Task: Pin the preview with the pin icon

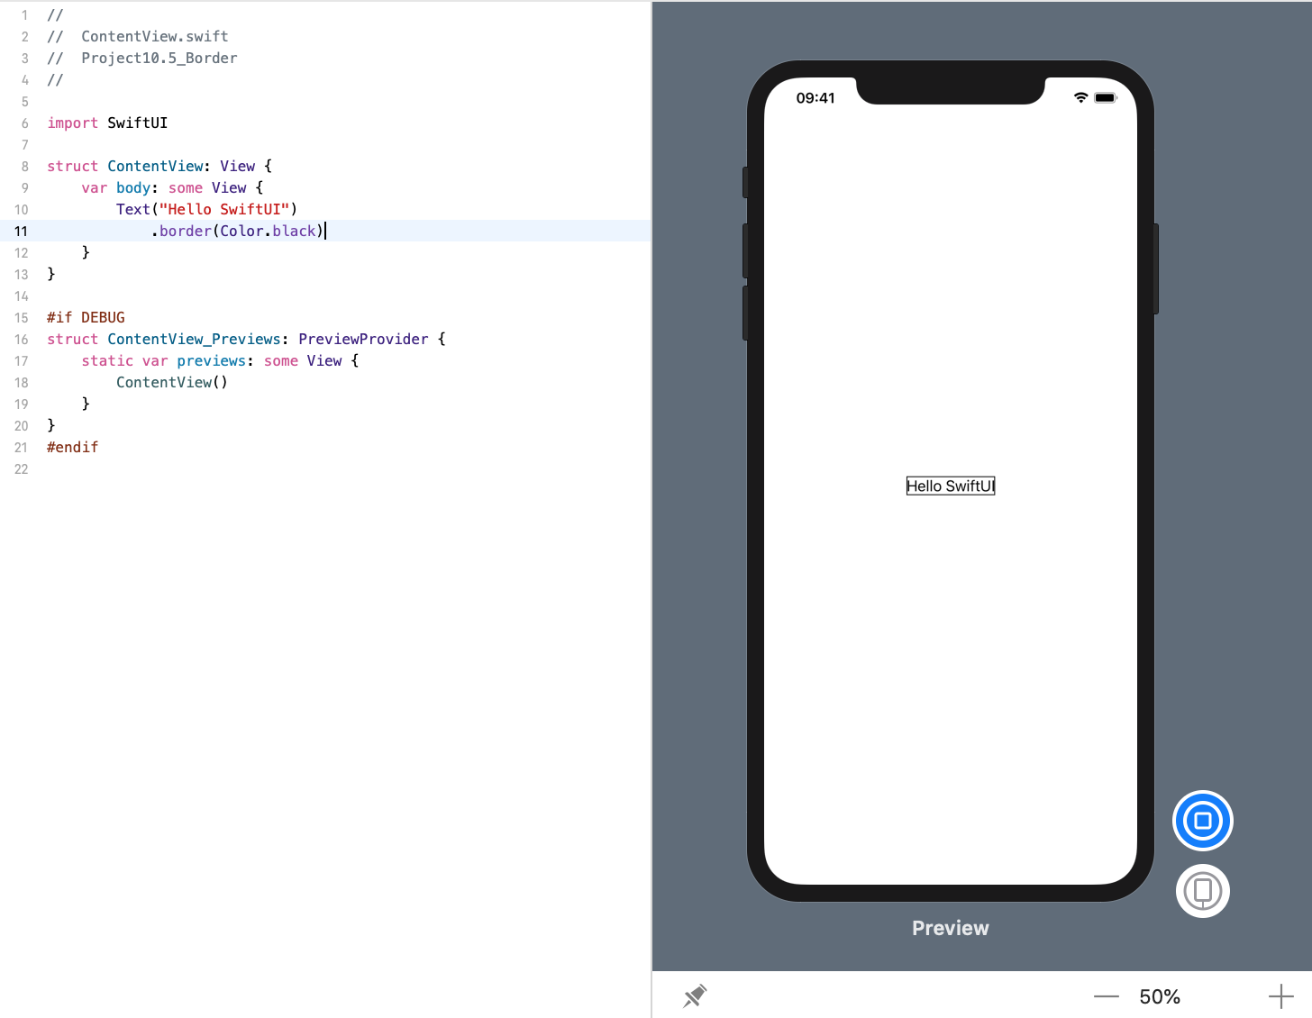Action: pos(695,996)
